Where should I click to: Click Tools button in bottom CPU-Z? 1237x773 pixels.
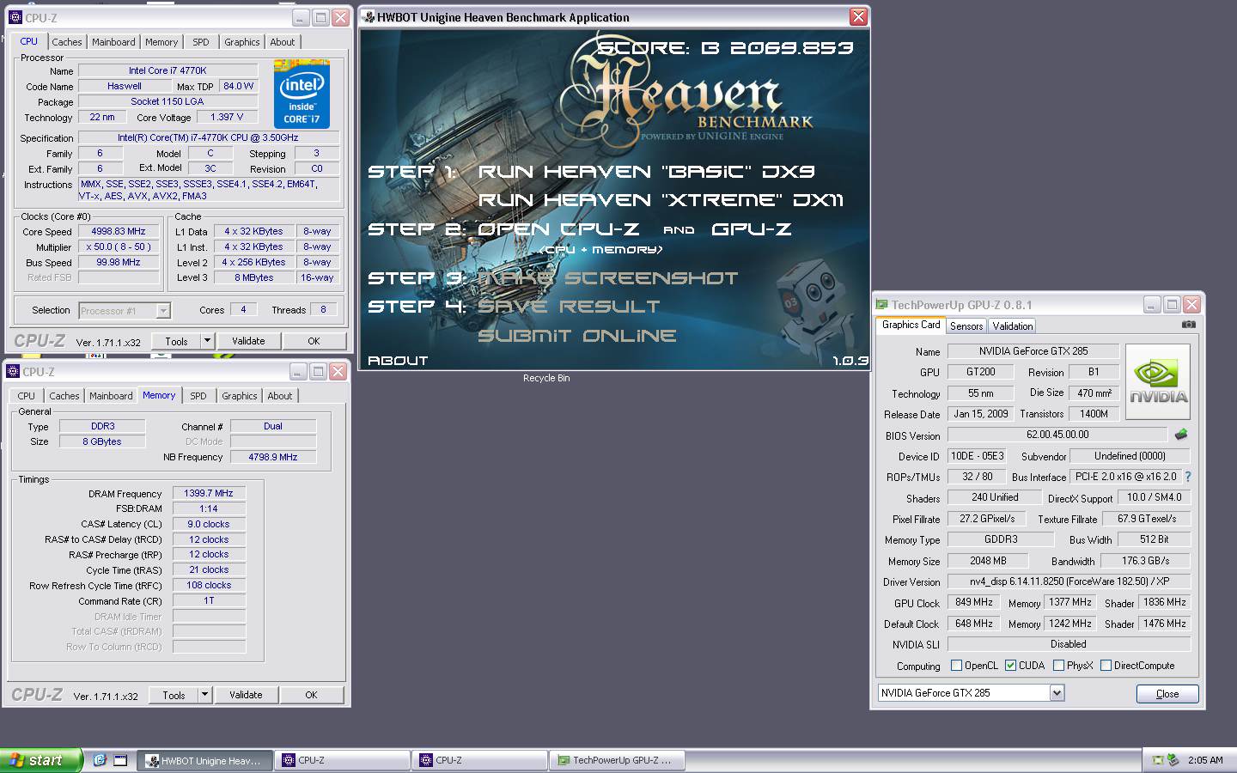174,695
